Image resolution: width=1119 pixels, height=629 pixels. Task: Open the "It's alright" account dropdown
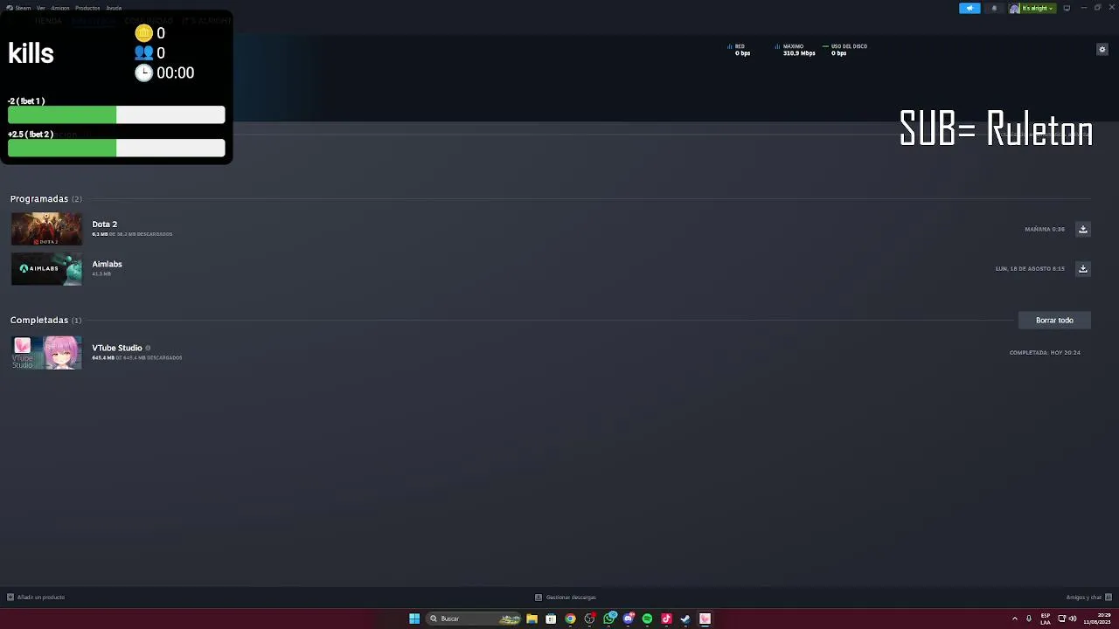click(x=1038, y=8)
